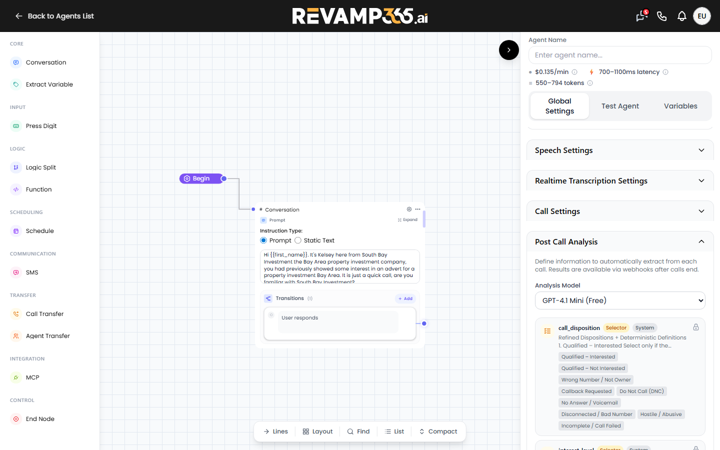Add a Conversation node from sidebar
The image size is (720, 450).
(x=46, y=62)
